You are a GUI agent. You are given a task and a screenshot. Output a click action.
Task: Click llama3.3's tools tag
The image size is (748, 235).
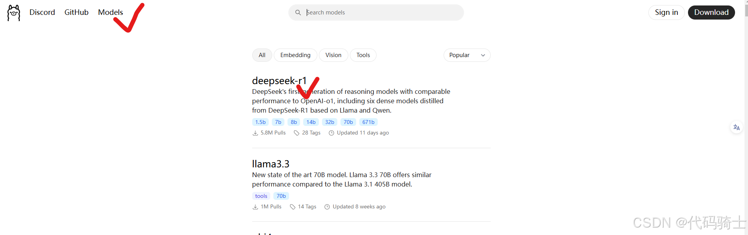tap(261, 196)
